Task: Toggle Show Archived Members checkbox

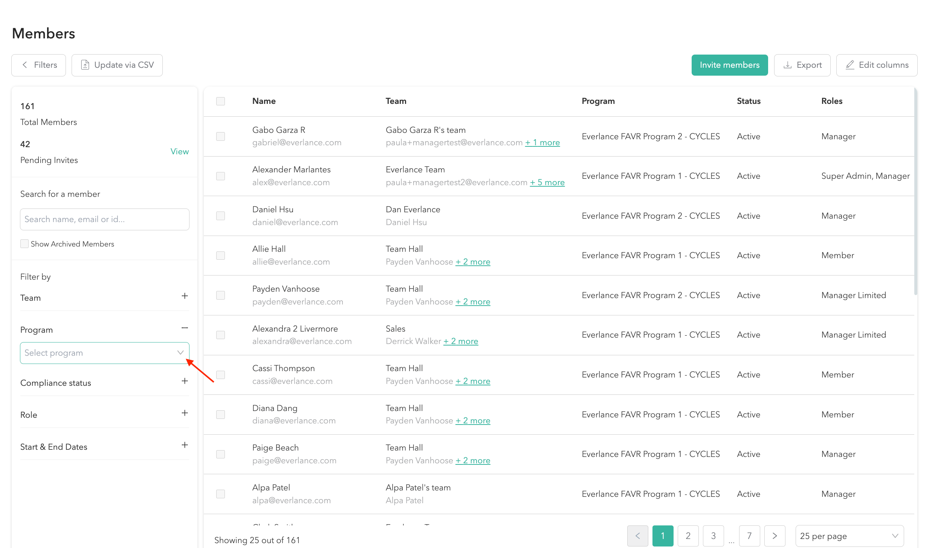Action: (24, 244)
